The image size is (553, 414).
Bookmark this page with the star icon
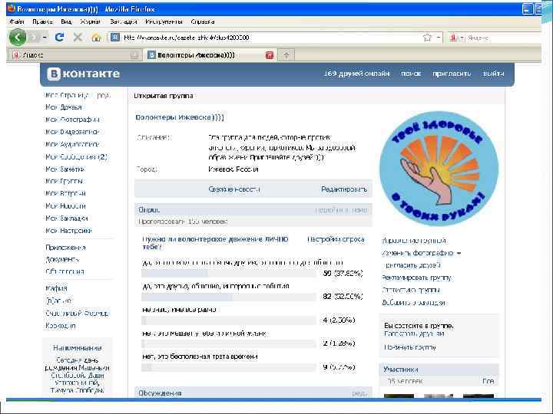(428, 38)
